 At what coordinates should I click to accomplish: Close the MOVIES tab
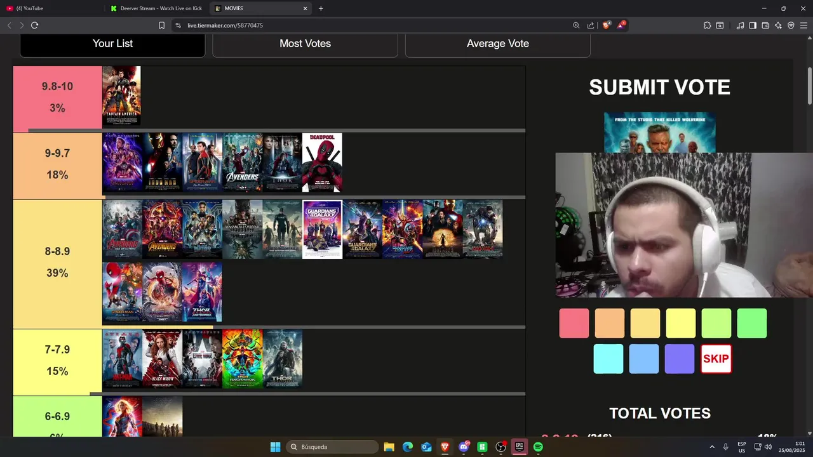(x=305, y=8)
